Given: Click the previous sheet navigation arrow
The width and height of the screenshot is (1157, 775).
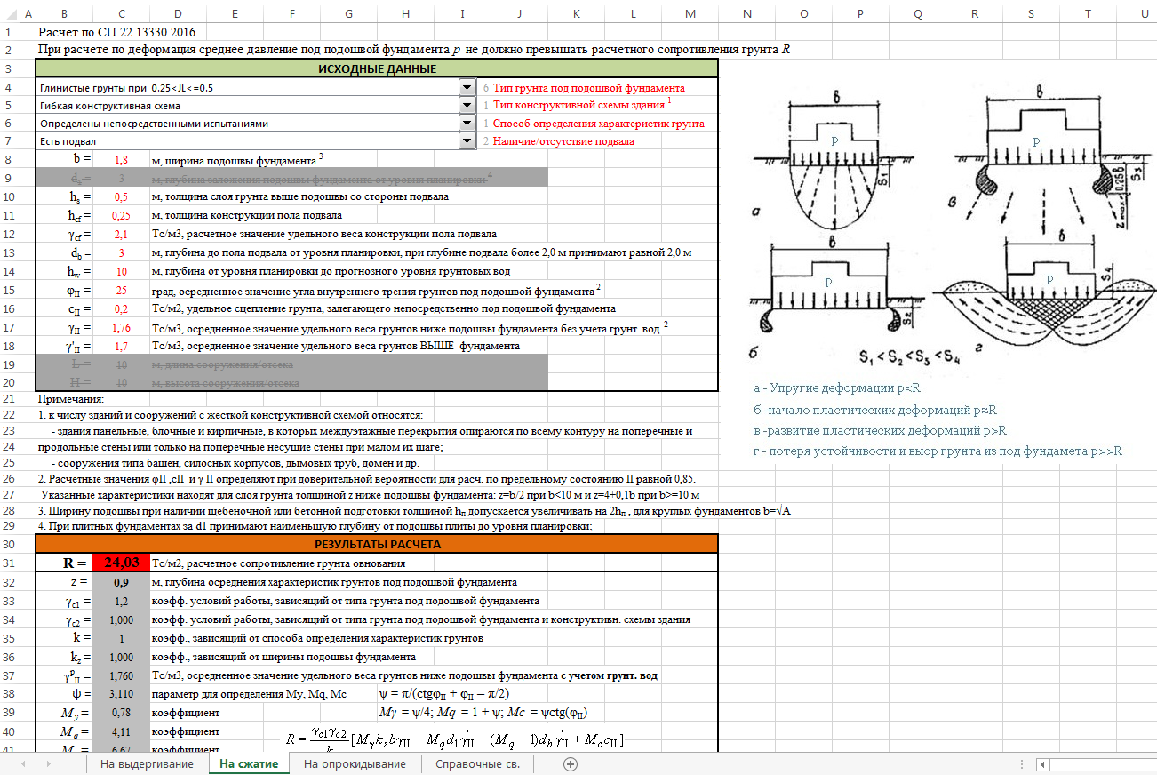Looking at the screenshot, I should pos(23,764).
